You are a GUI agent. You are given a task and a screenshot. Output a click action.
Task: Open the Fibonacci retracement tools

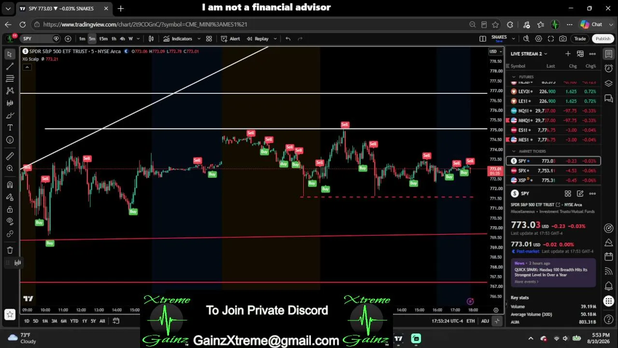click(x=10, y=78)
